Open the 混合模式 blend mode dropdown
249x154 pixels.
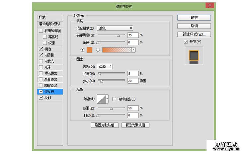point(115,28)
